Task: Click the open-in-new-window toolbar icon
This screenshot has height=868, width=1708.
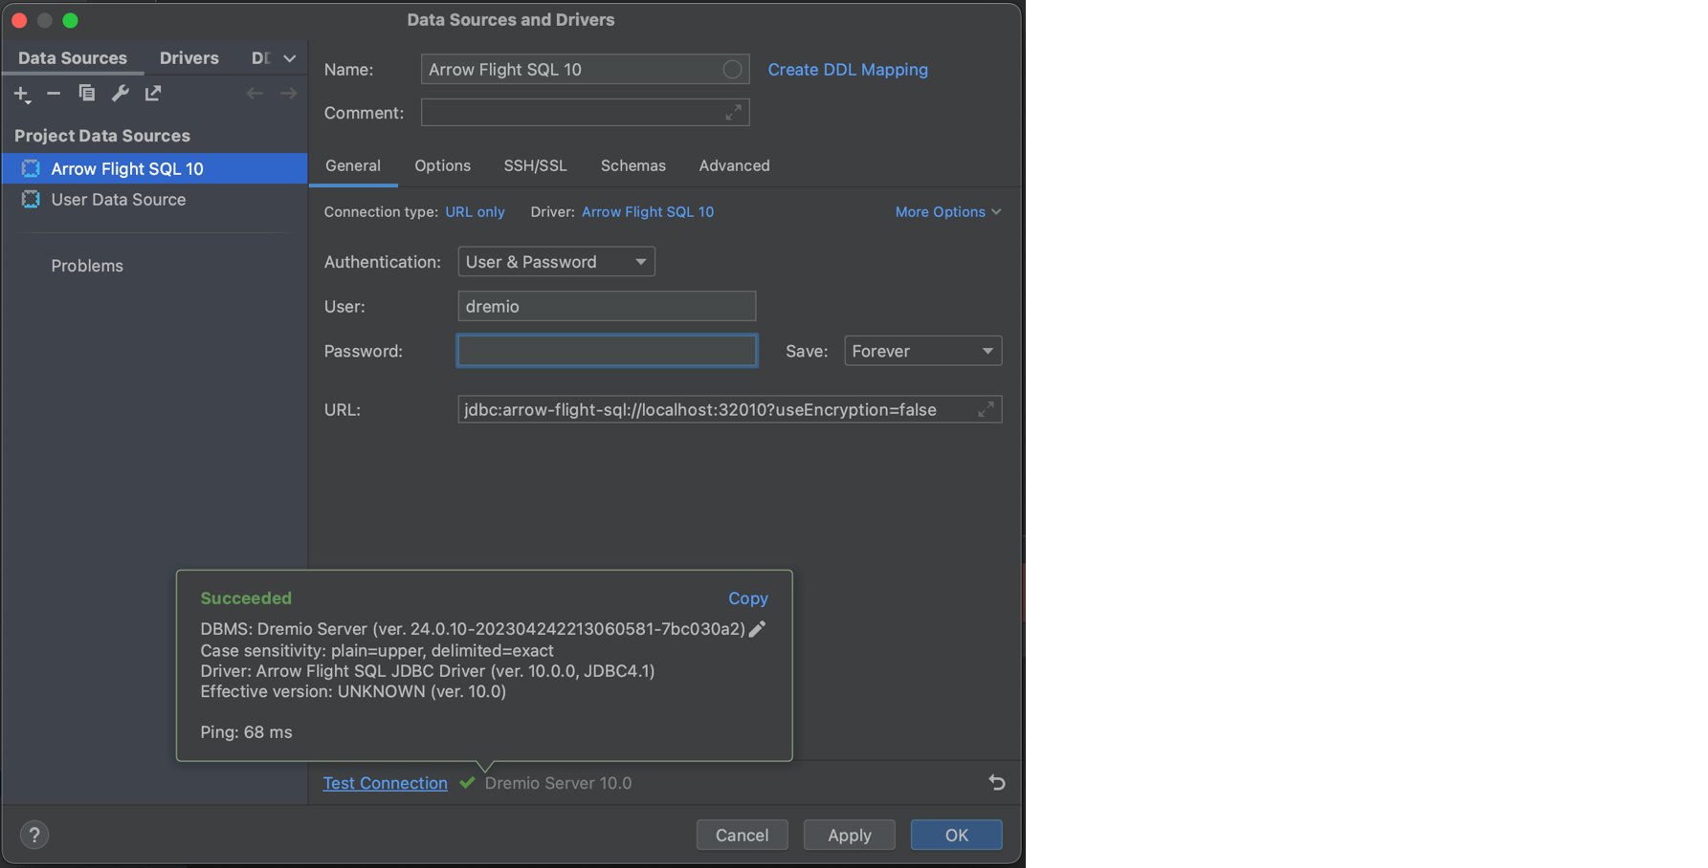Action: click(152, 93)
